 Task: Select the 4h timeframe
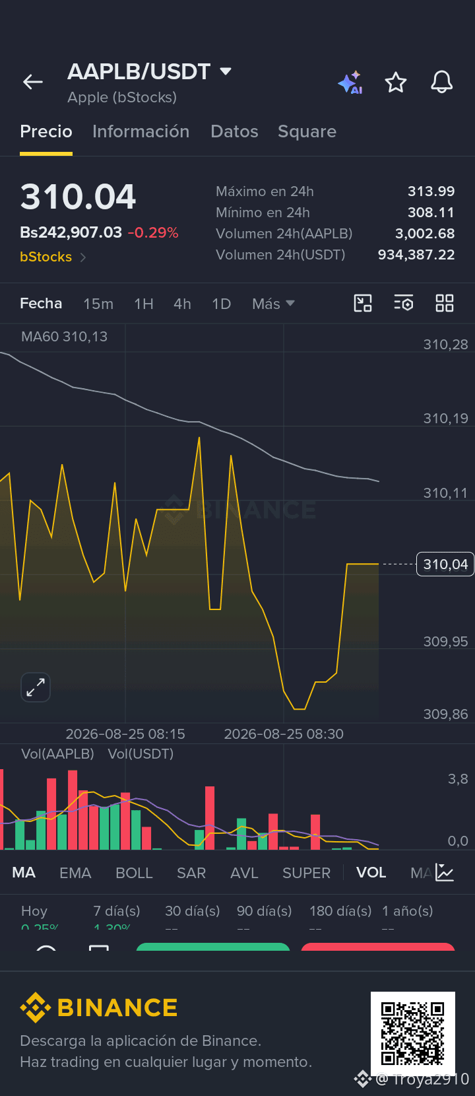[182, 304]
